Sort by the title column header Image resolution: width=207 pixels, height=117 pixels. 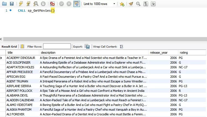point(22,53)
